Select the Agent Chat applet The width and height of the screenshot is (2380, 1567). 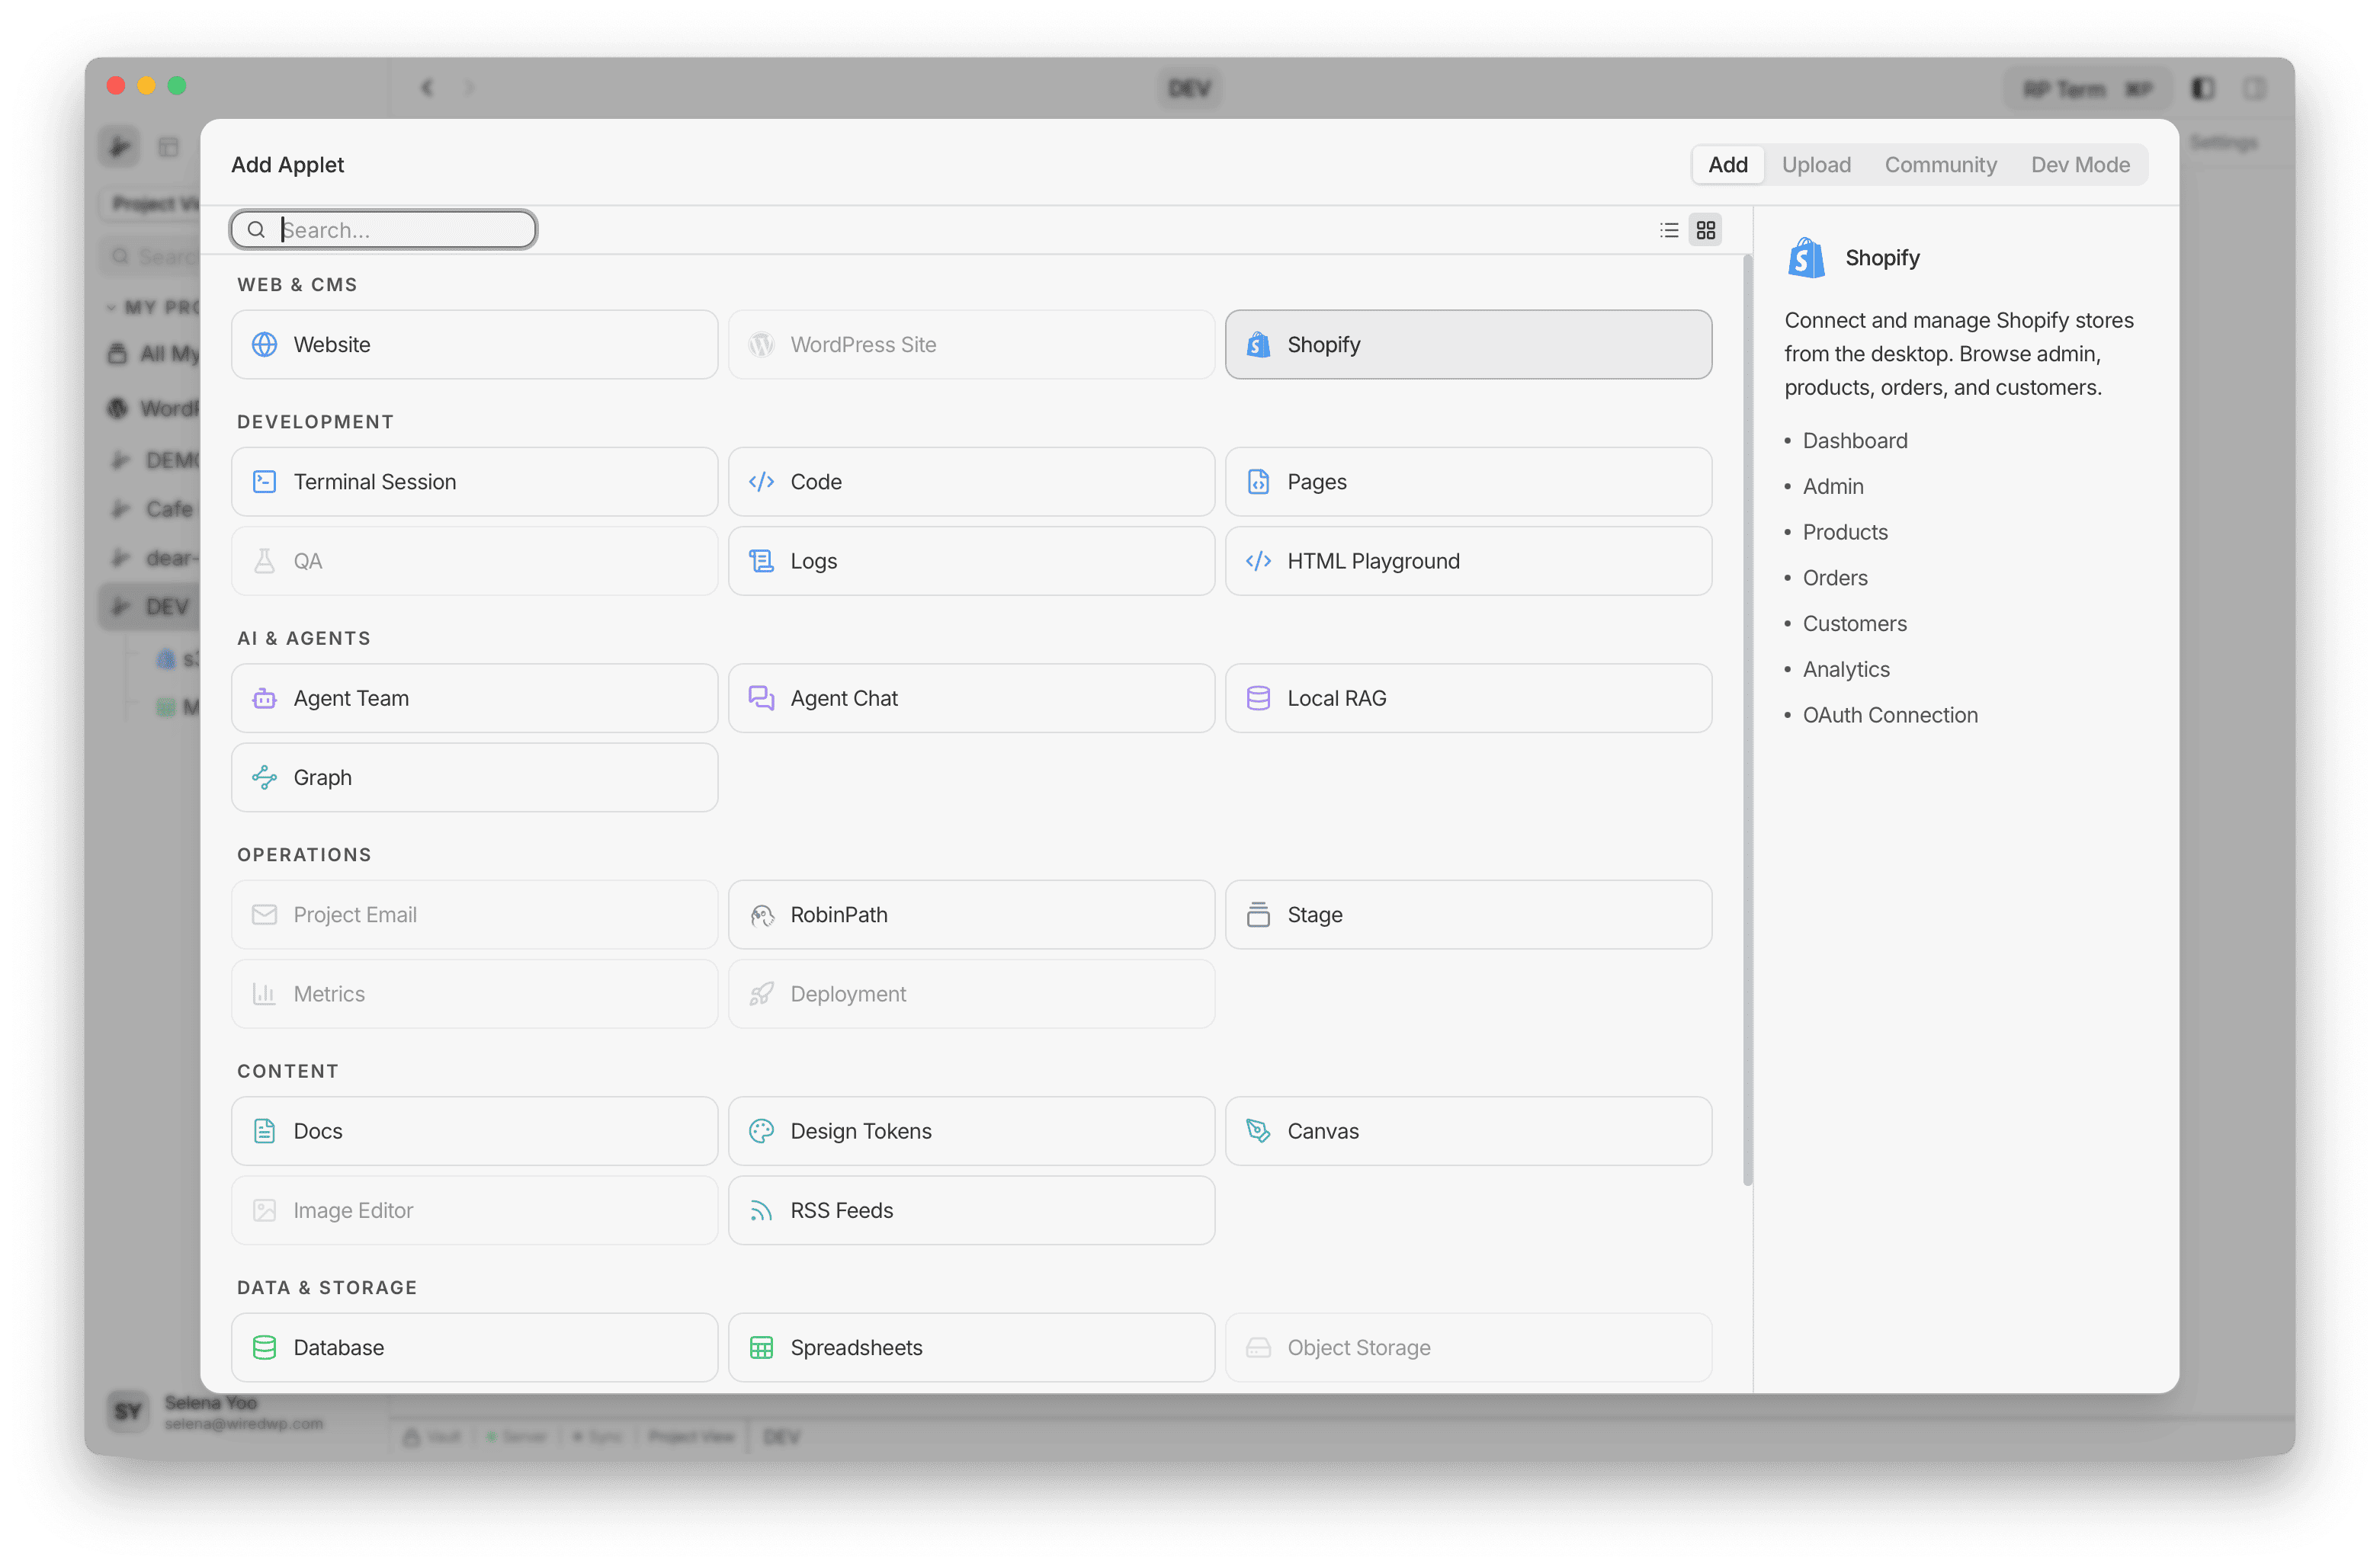click(970, 698)
